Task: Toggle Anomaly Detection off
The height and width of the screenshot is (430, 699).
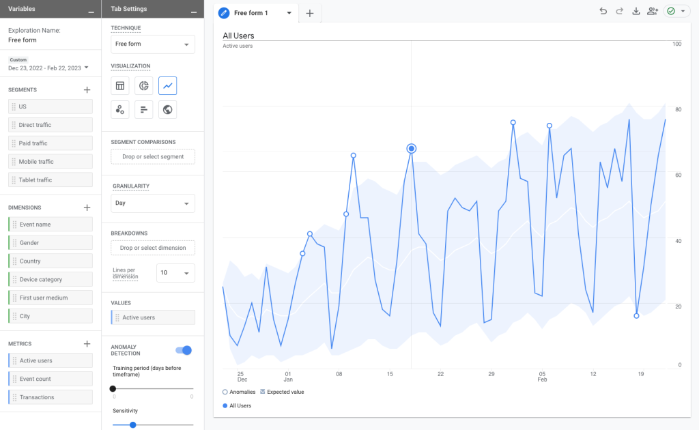Action: (x=184, y=350)
